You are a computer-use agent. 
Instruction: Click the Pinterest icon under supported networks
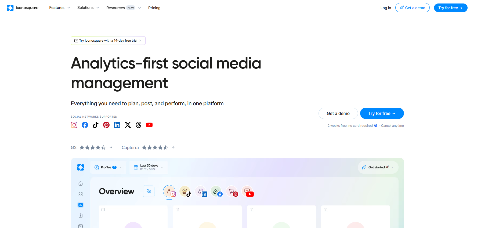click(106, 125)
